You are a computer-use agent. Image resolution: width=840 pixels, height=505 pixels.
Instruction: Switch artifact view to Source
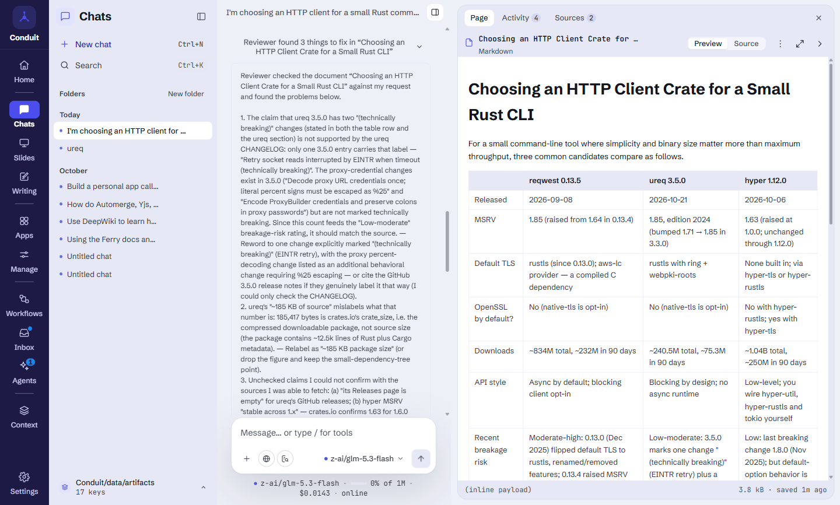(746, 44)
